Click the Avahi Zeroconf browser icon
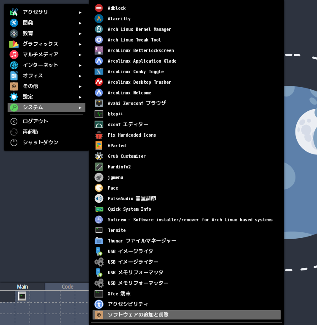Screen dimensions: 317x325 coord(99,103)
